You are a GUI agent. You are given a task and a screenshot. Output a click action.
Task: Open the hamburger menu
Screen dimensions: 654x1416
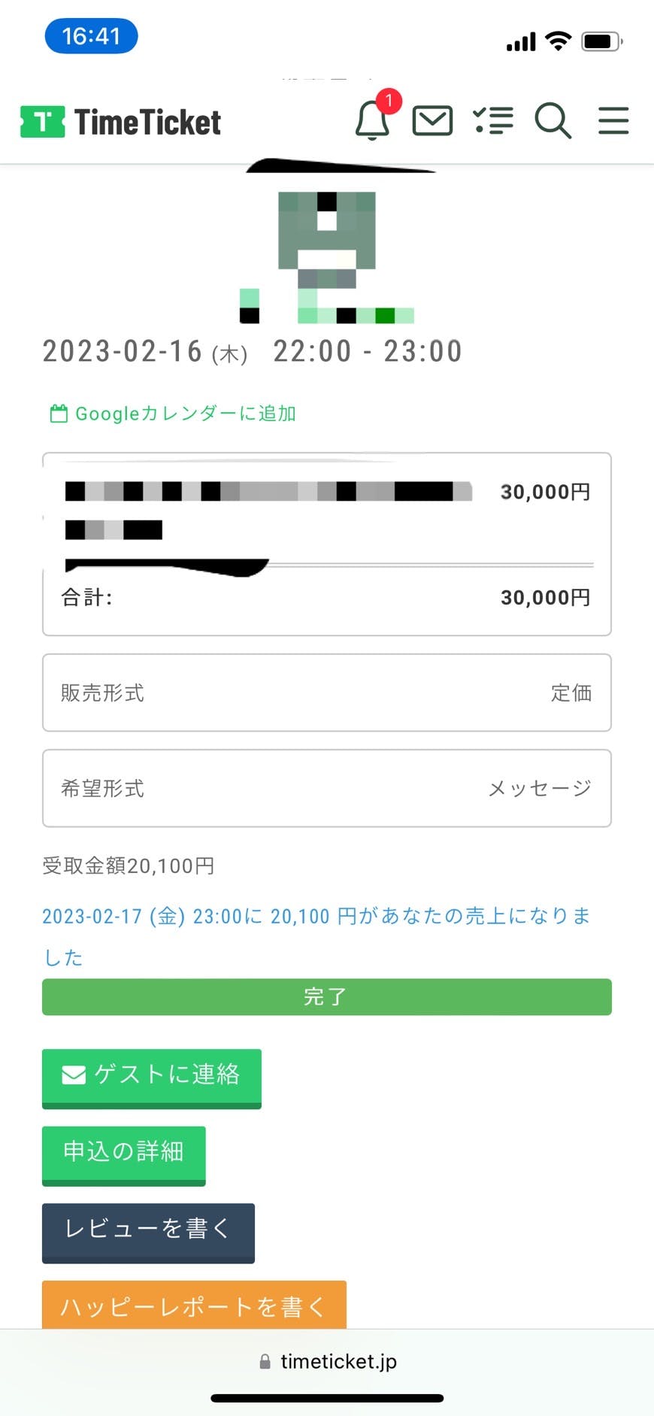(x=613, y=120)
